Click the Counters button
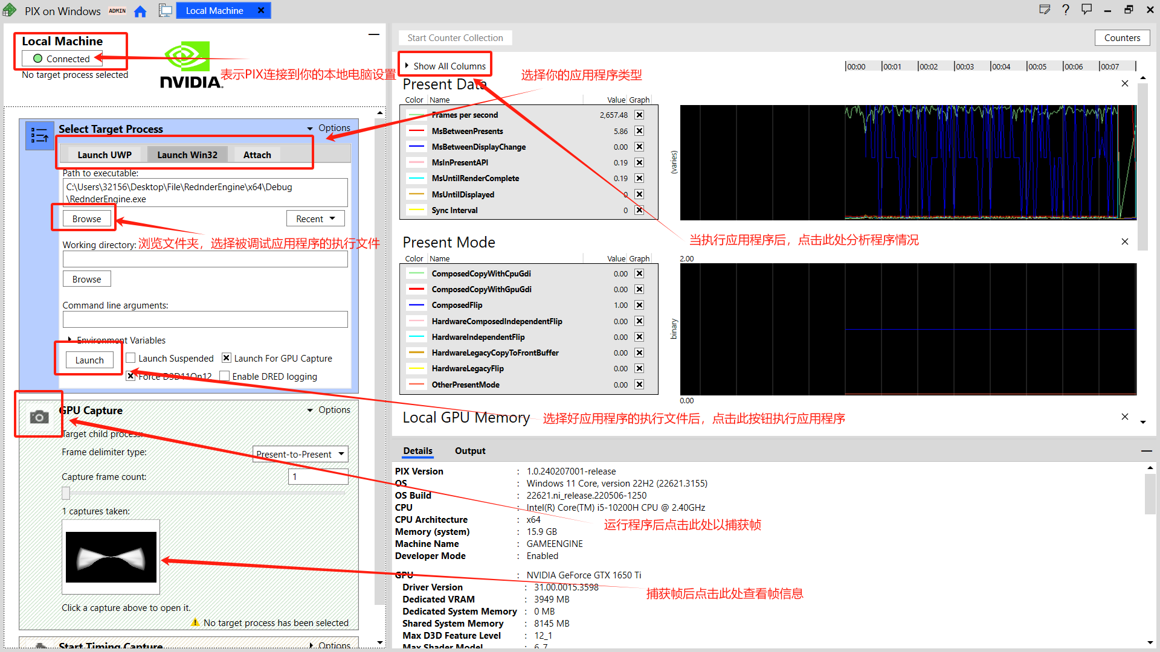1160x652 pixels. (1122, 37)
